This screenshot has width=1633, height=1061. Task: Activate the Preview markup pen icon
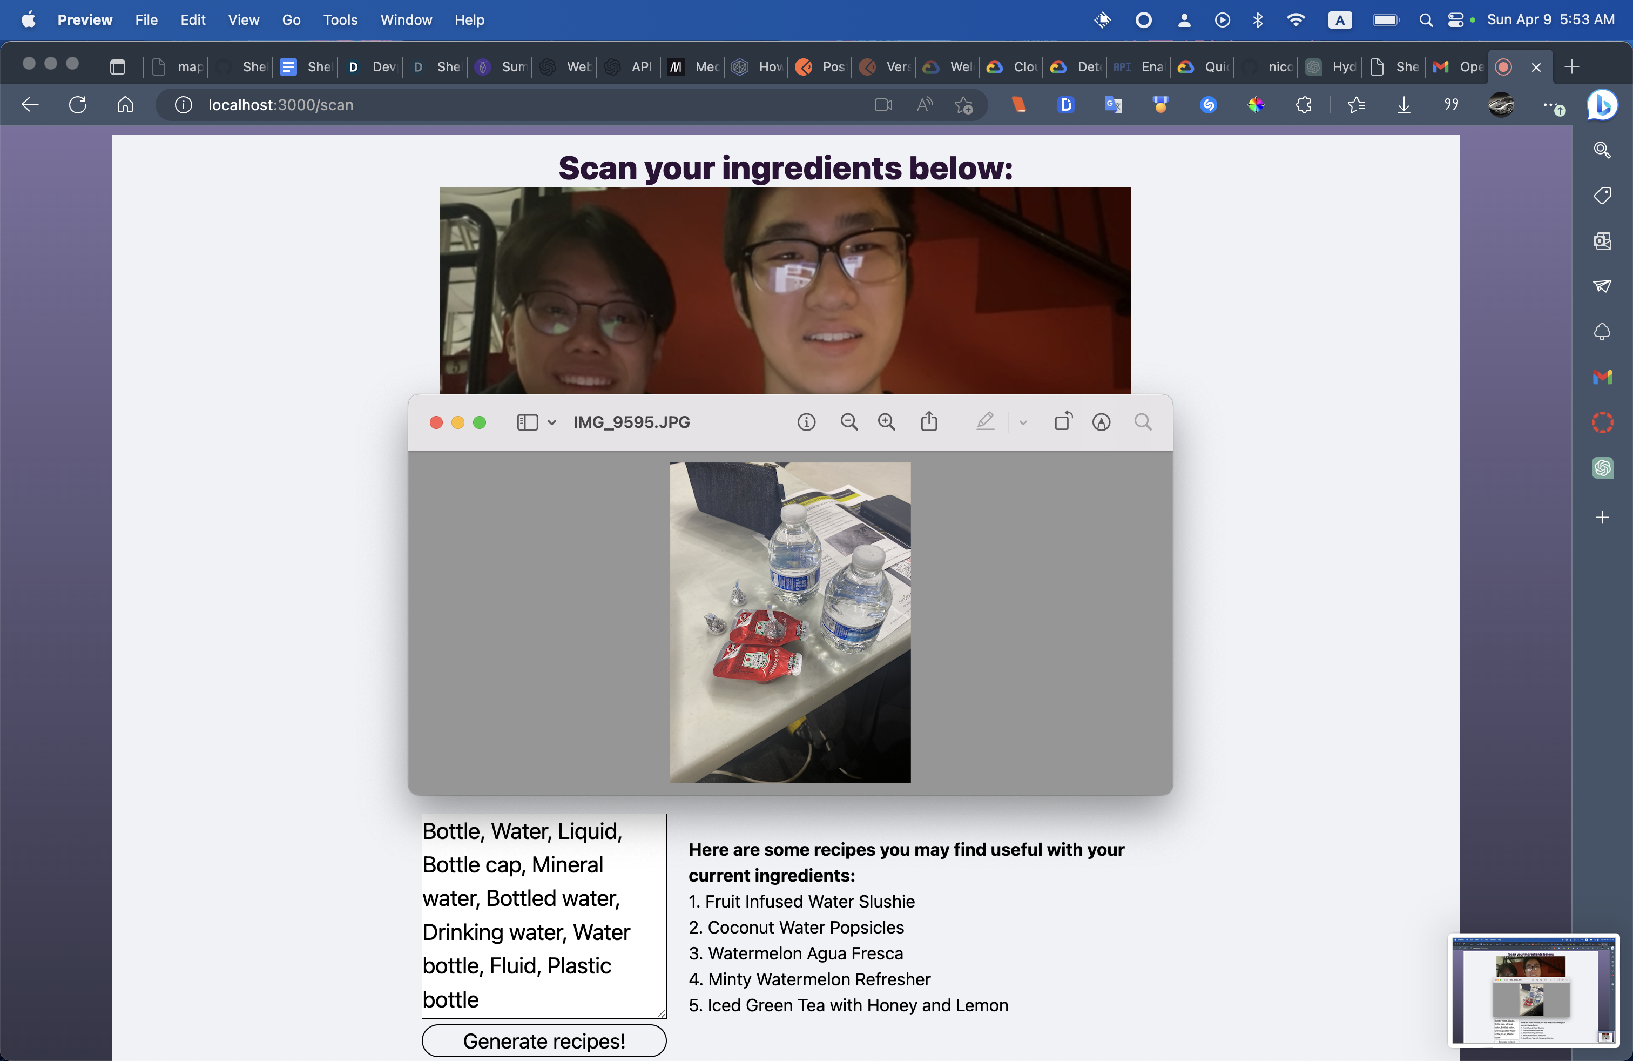click(x=986, y=421)
